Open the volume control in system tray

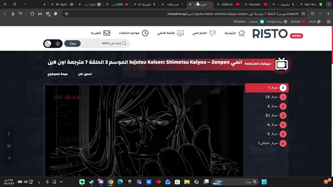pos(25,182)
